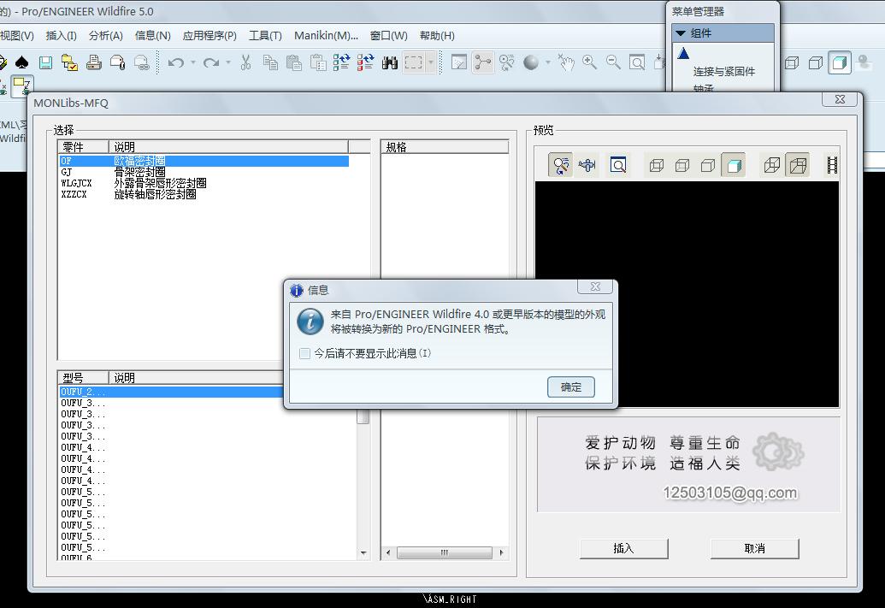Open the Undo history dropdown arrow
885x608 pixels.
193,62
